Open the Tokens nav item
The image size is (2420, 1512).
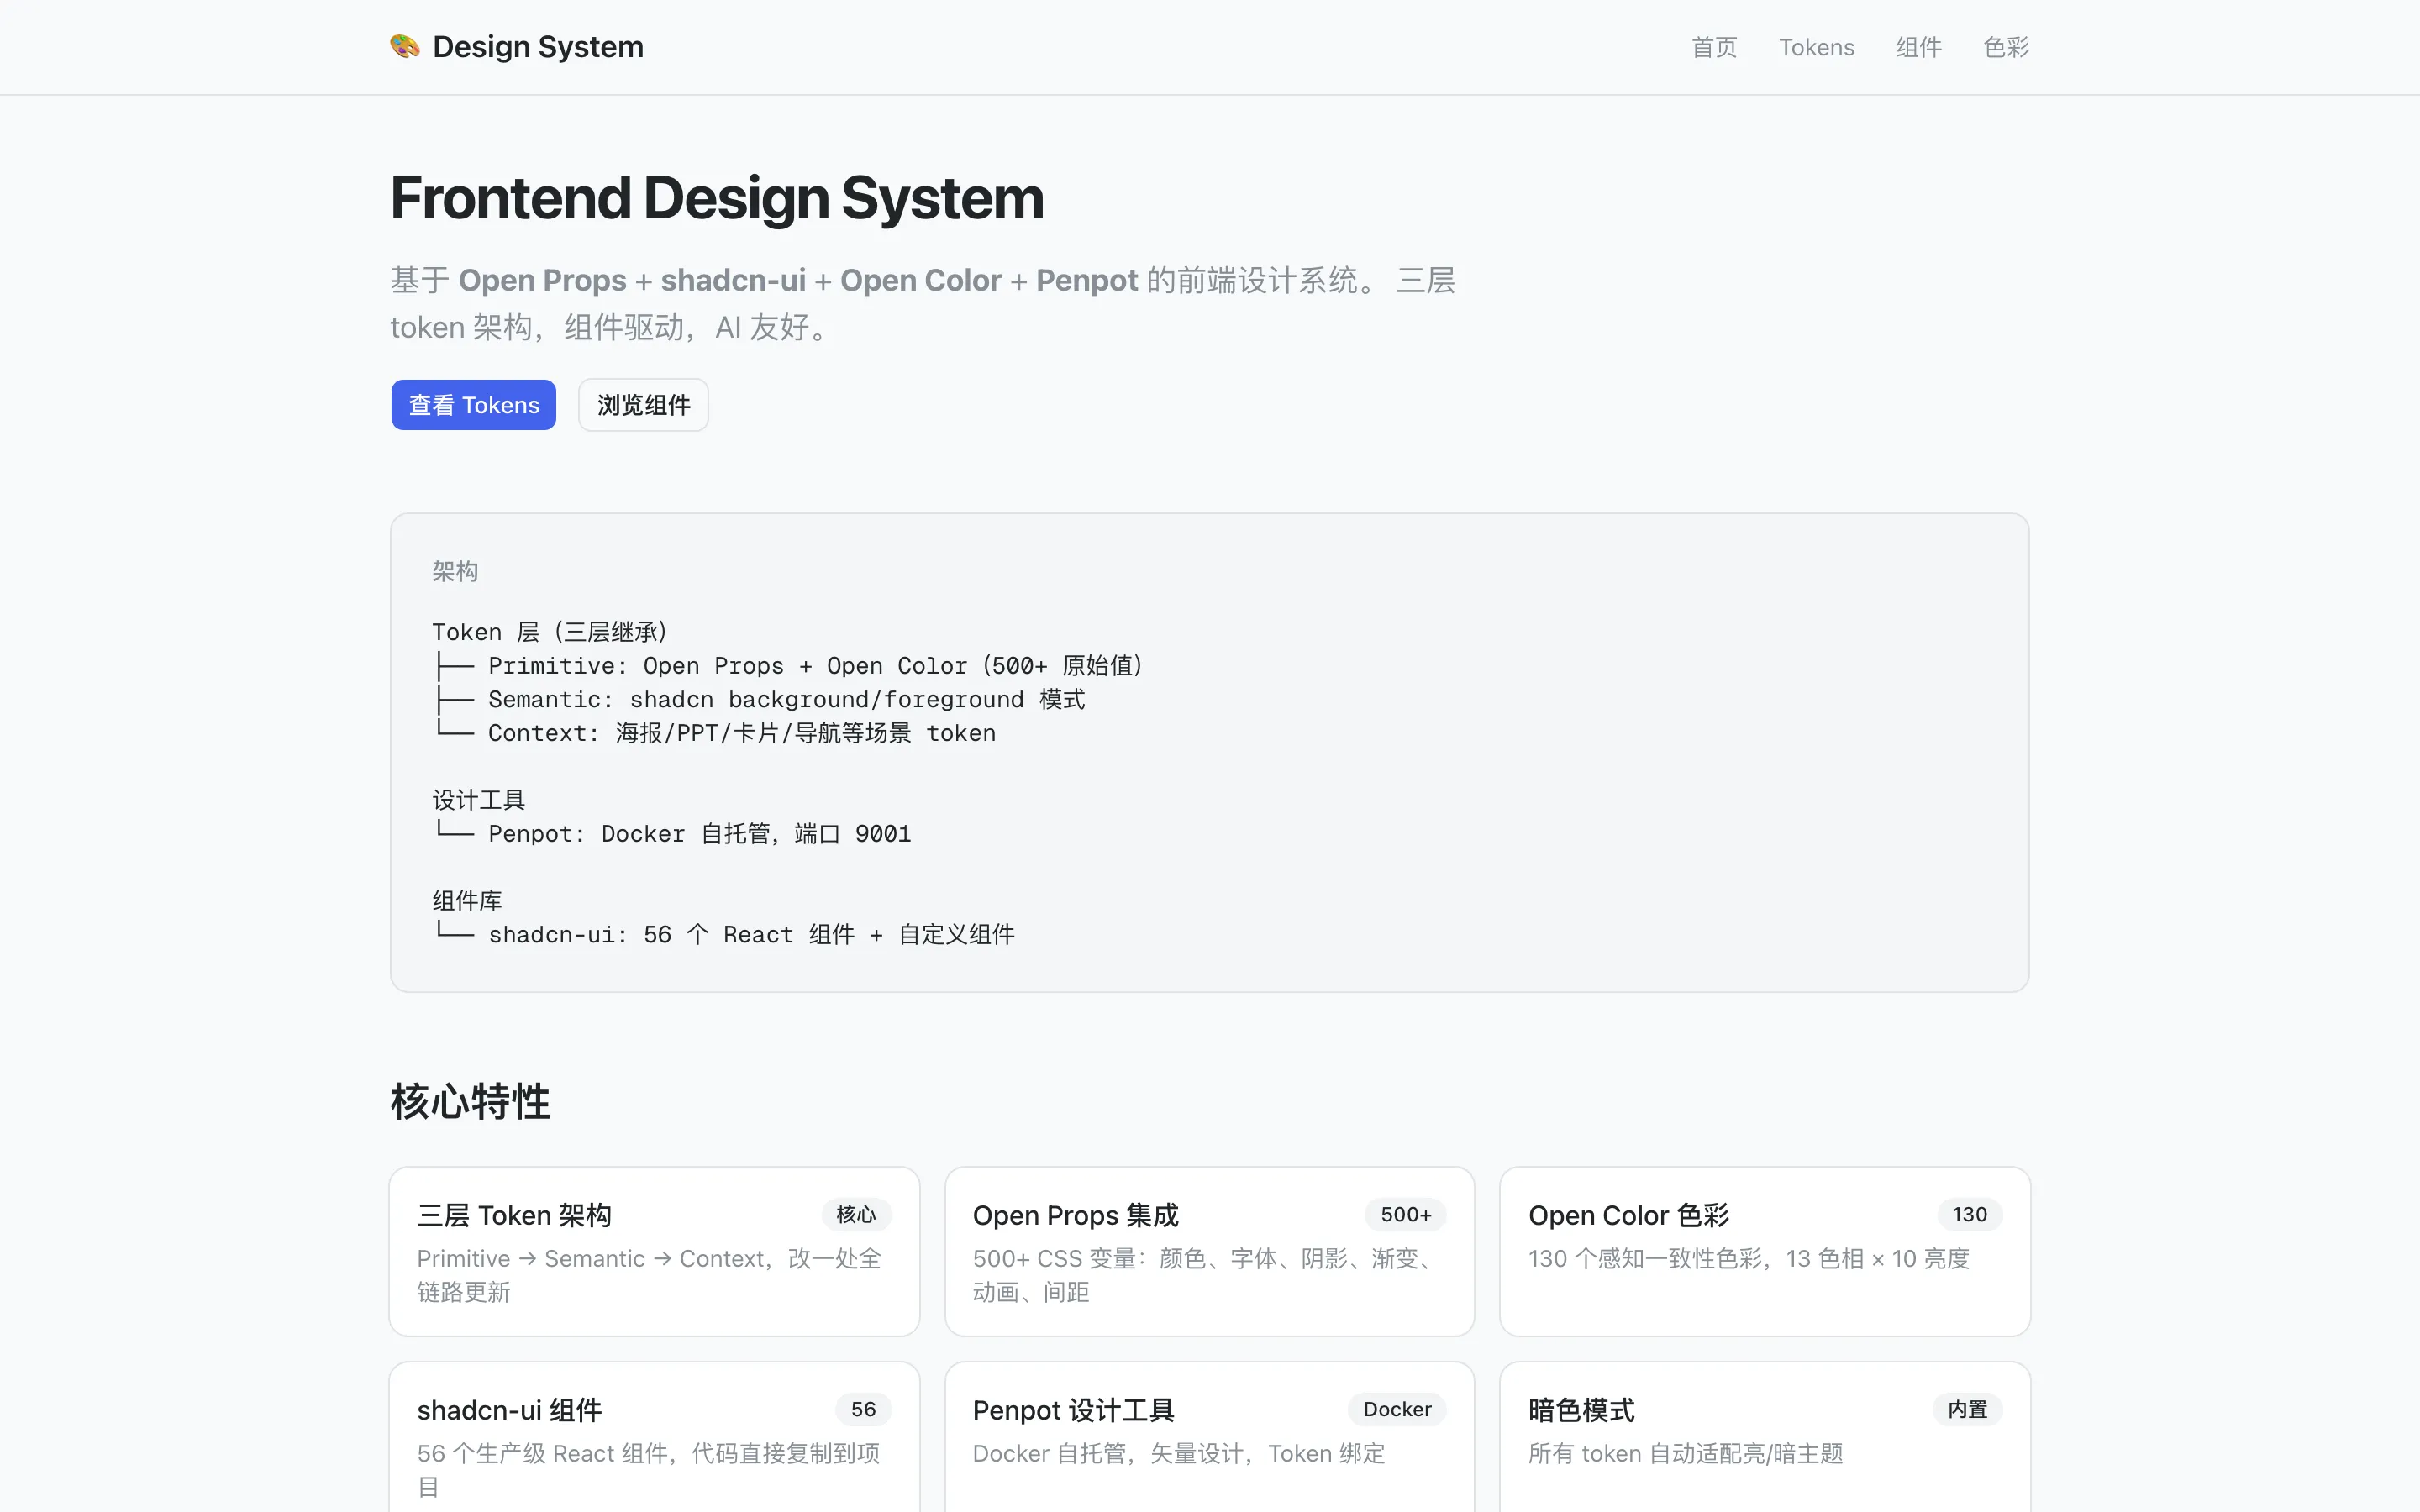pos(1816,47)
